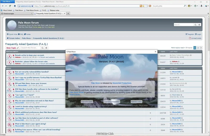This screenshot has width=210, height=136.
Task: Expand the Quick links menu
Action: (12, 34)
